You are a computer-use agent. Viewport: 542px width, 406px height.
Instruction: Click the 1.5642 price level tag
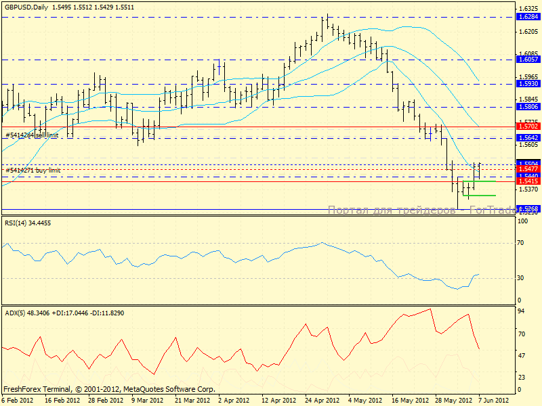pyautogui.click(x=528, y=138)
